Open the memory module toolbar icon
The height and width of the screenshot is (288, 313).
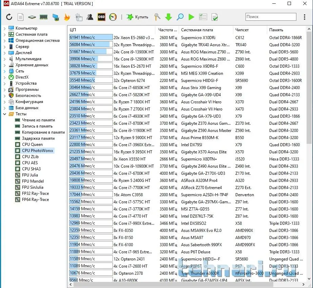44,17
